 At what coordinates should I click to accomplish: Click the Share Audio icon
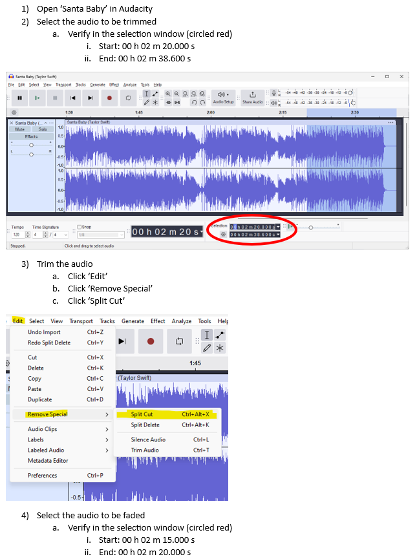click(252, 98)
